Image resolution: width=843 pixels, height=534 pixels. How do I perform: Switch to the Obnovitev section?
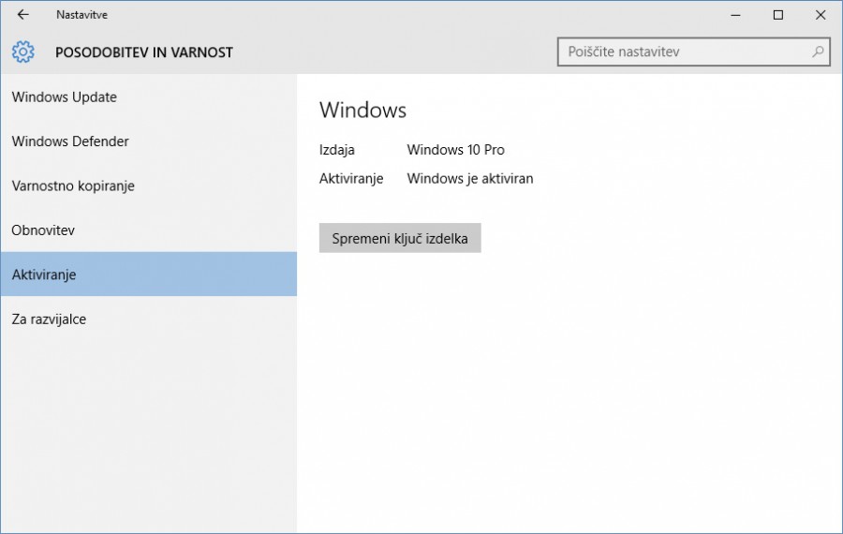point(43,230)
